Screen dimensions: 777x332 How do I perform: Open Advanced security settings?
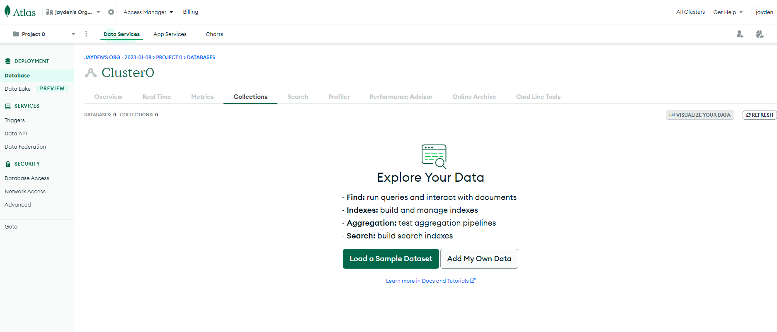(x=18, y=204)
